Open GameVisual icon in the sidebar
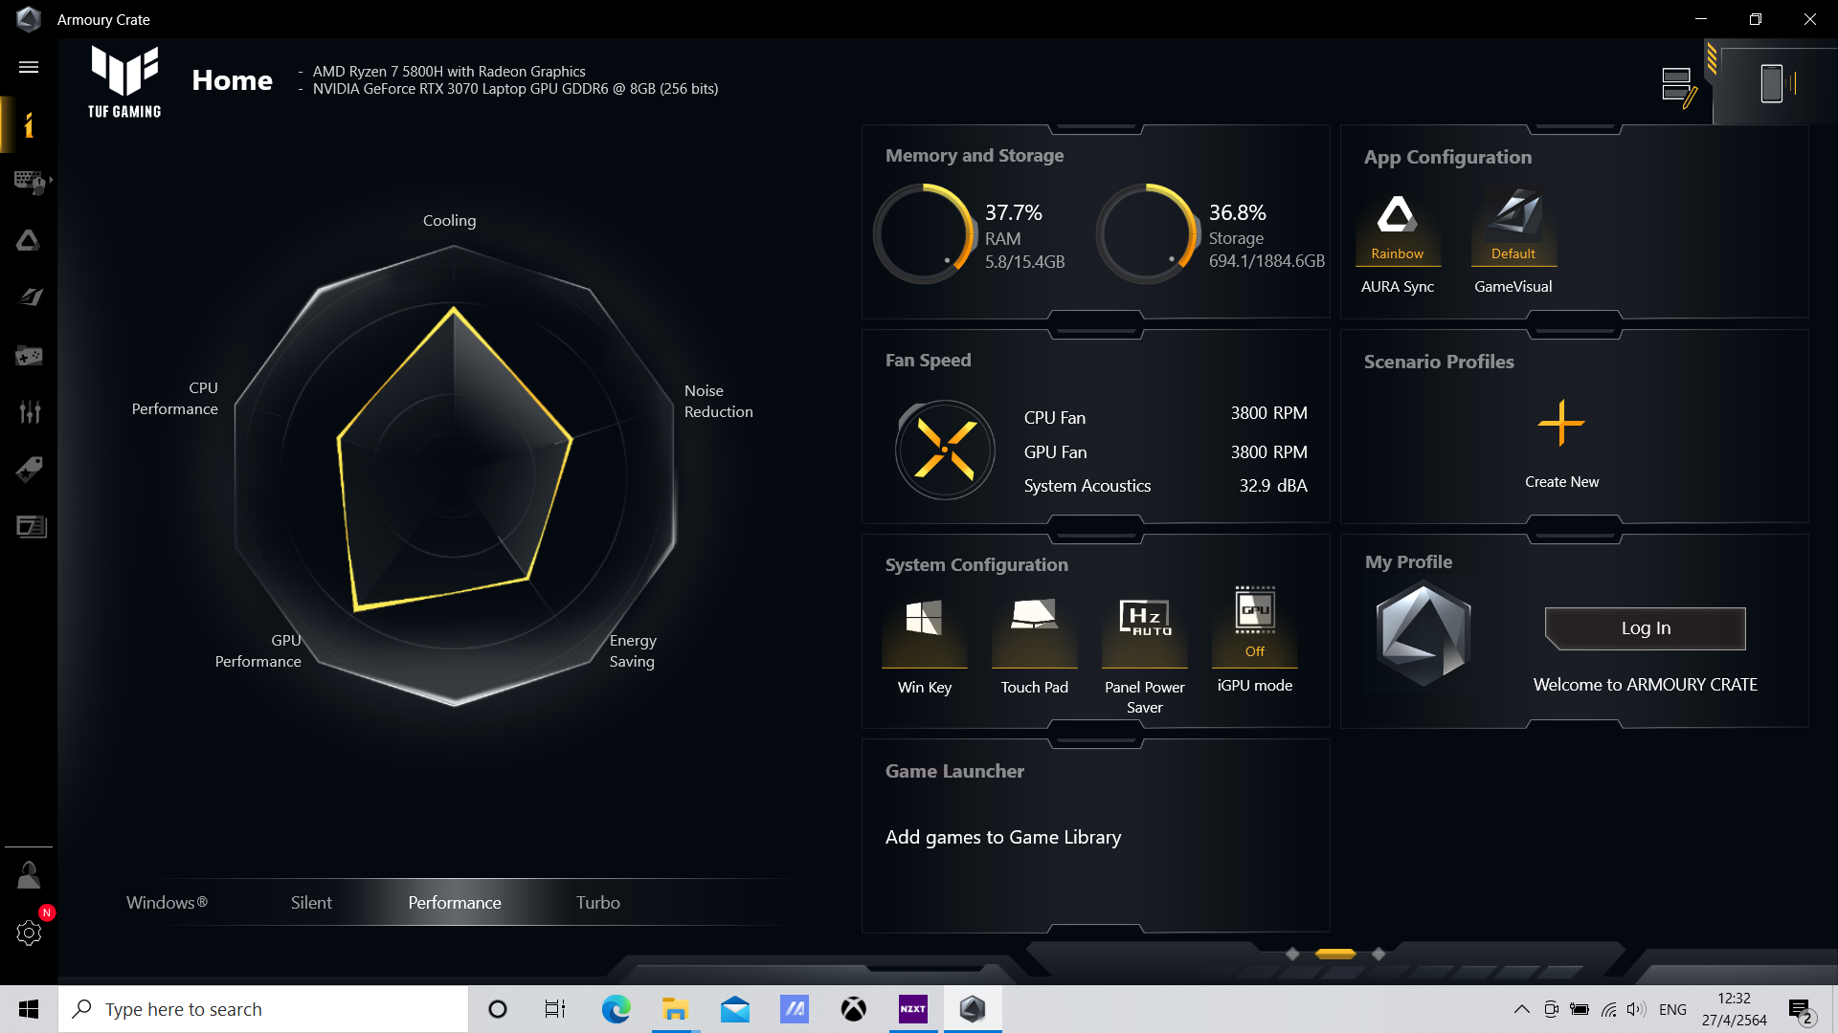The height and width of the screenshot is (1033, 1838). 31,297
